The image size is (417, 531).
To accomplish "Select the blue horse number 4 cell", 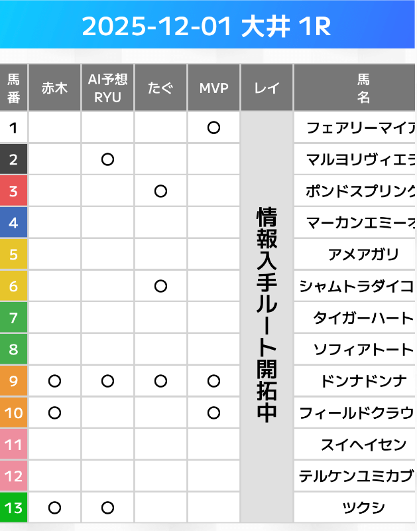I will click(x=13, y=223).
